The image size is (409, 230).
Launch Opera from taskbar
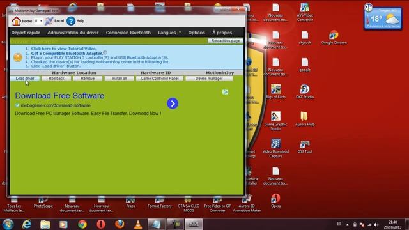click(x=101, y=224)
